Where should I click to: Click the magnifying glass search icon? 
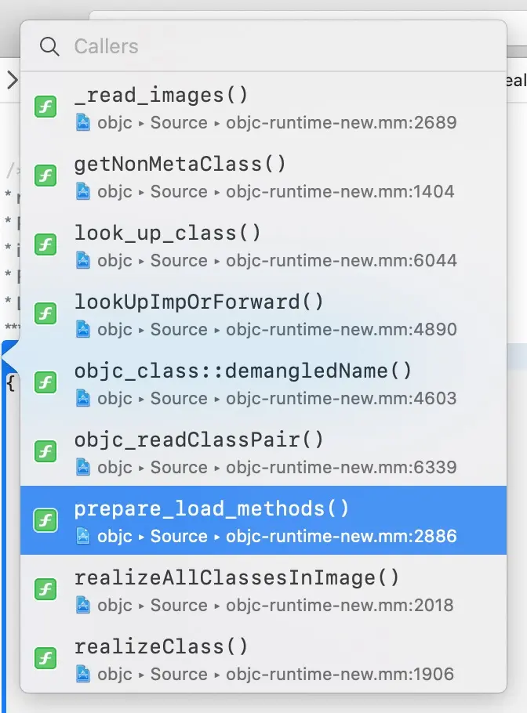(x=49, y=46)
